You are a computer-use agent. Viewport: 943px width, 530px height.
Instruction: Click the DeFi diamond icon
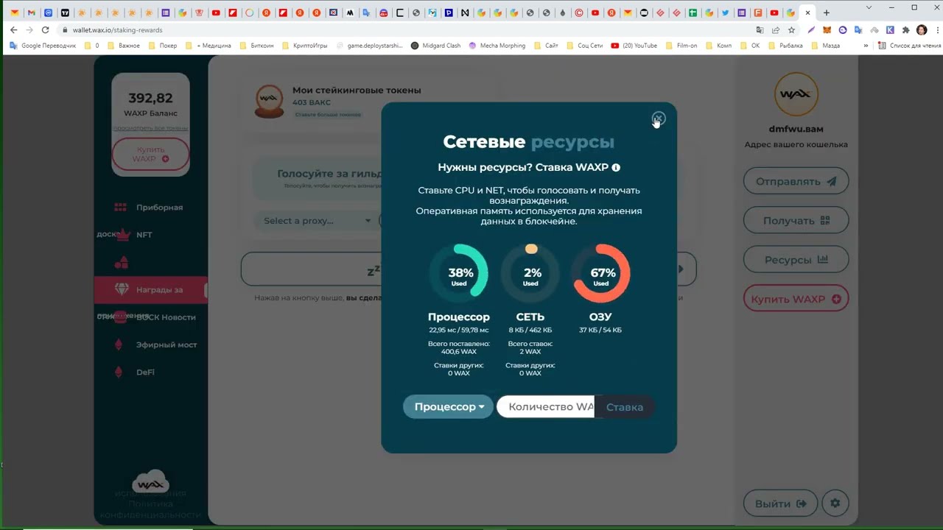coord(119,372)
